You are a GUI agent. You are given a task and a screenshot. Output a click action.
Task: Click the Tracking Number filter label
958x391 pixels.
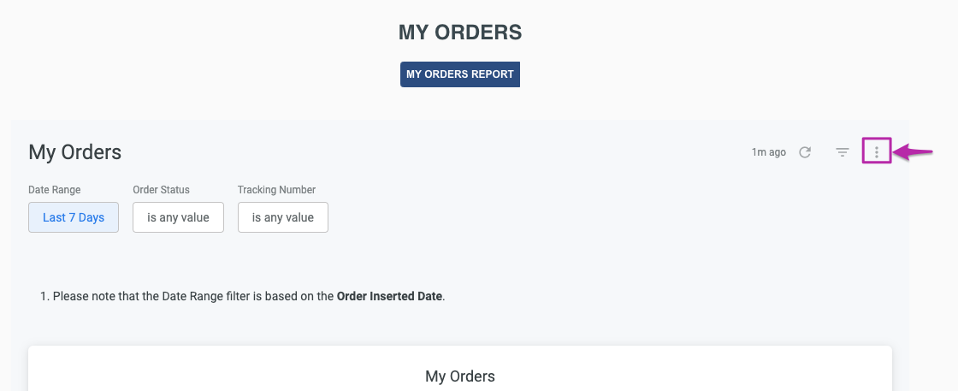277,190
